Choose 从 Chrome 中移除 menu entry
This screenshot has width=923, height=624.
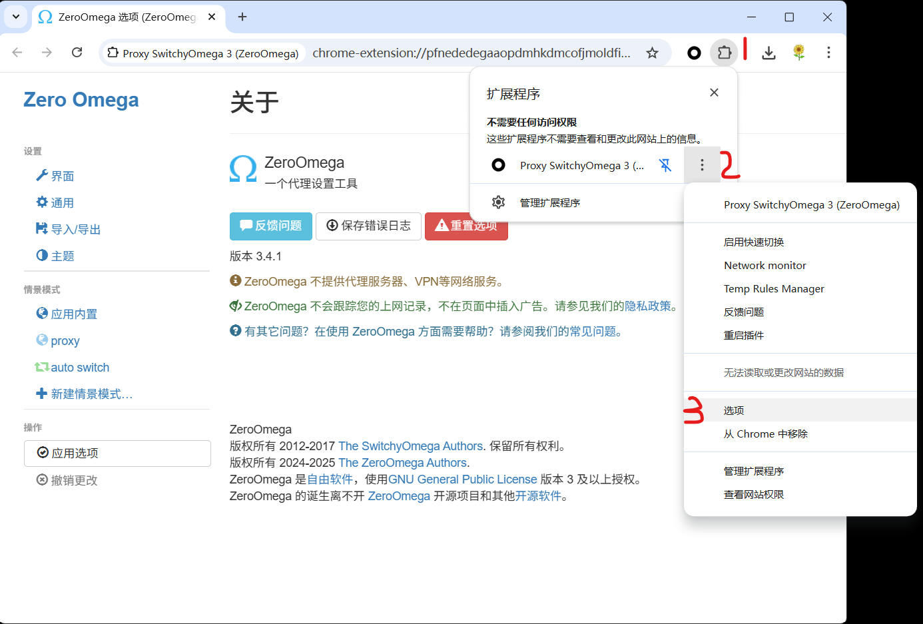(765, 434)
